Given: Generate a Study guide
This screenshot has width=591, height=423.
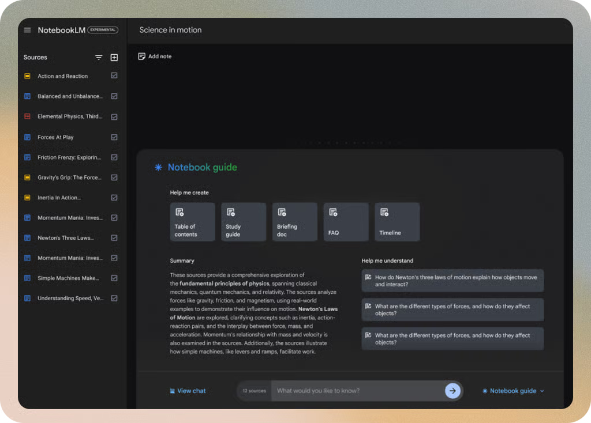Looking at the screenshot, I should point(244,222).
